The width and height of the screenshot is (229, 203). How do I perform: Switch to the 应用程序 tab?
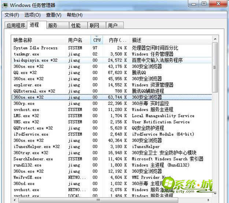point(16,25)
